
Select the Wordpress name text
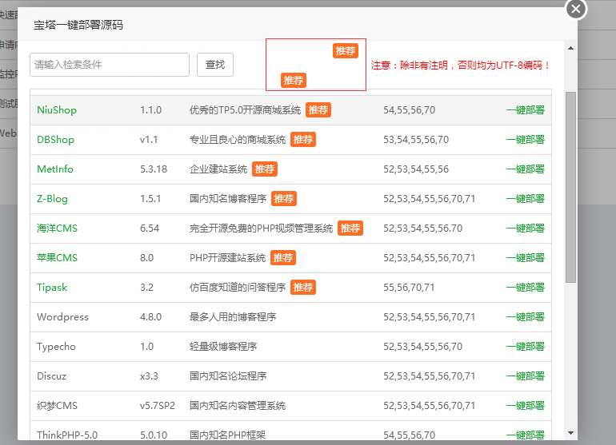click(x=62, y=317)
